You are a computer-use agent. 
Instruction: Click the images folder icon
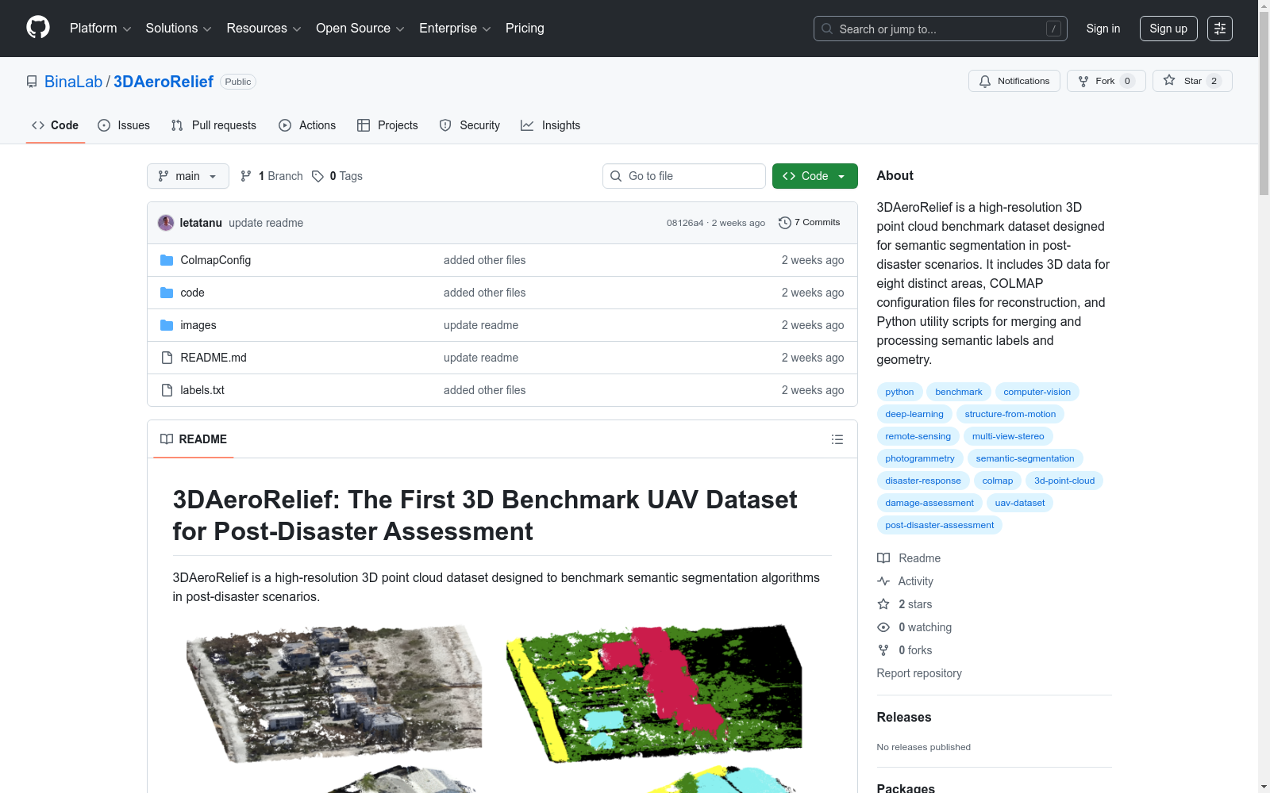click(x=167, y=325)
